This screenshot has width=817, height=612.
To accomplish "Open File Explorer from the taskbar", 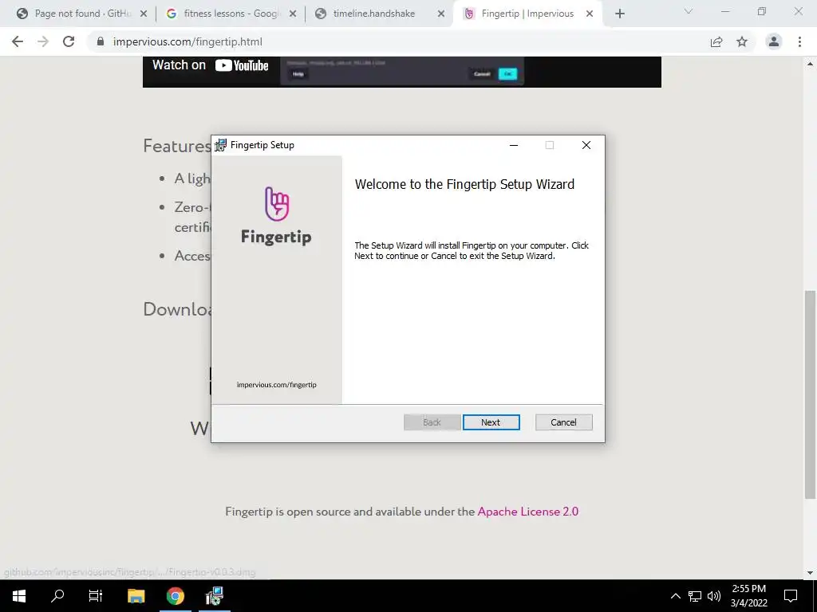I will (136, 596).
